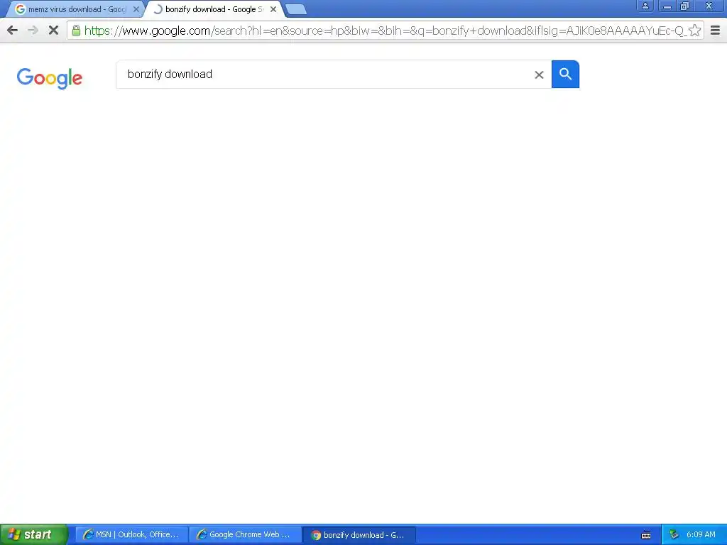This screenshot has height=545, width=727.
Task: Clear the search query with the X
Action: tap(539, 75)
